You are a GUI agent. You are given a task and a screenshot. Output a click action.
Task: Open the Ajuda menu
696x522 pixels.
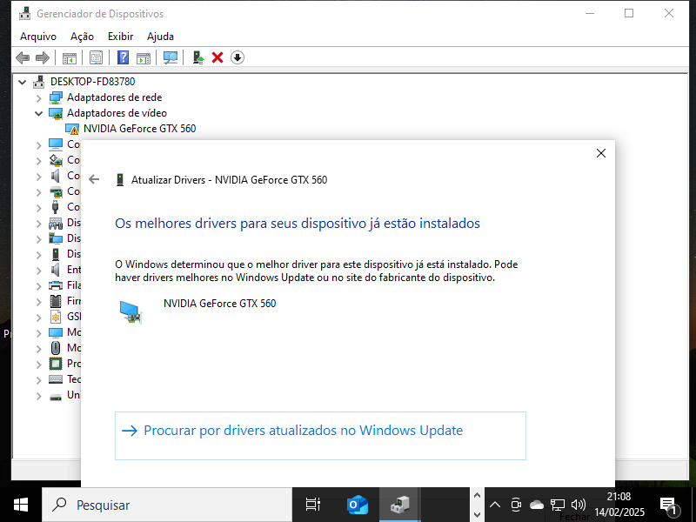coord(160,37)
